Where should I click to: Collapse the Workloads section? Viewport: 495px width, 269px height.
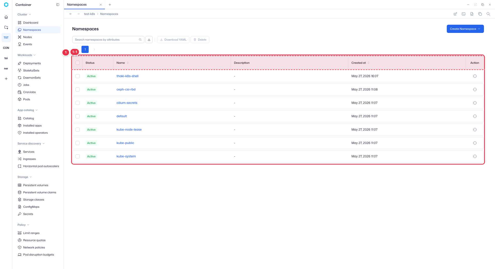click(27, 55)
